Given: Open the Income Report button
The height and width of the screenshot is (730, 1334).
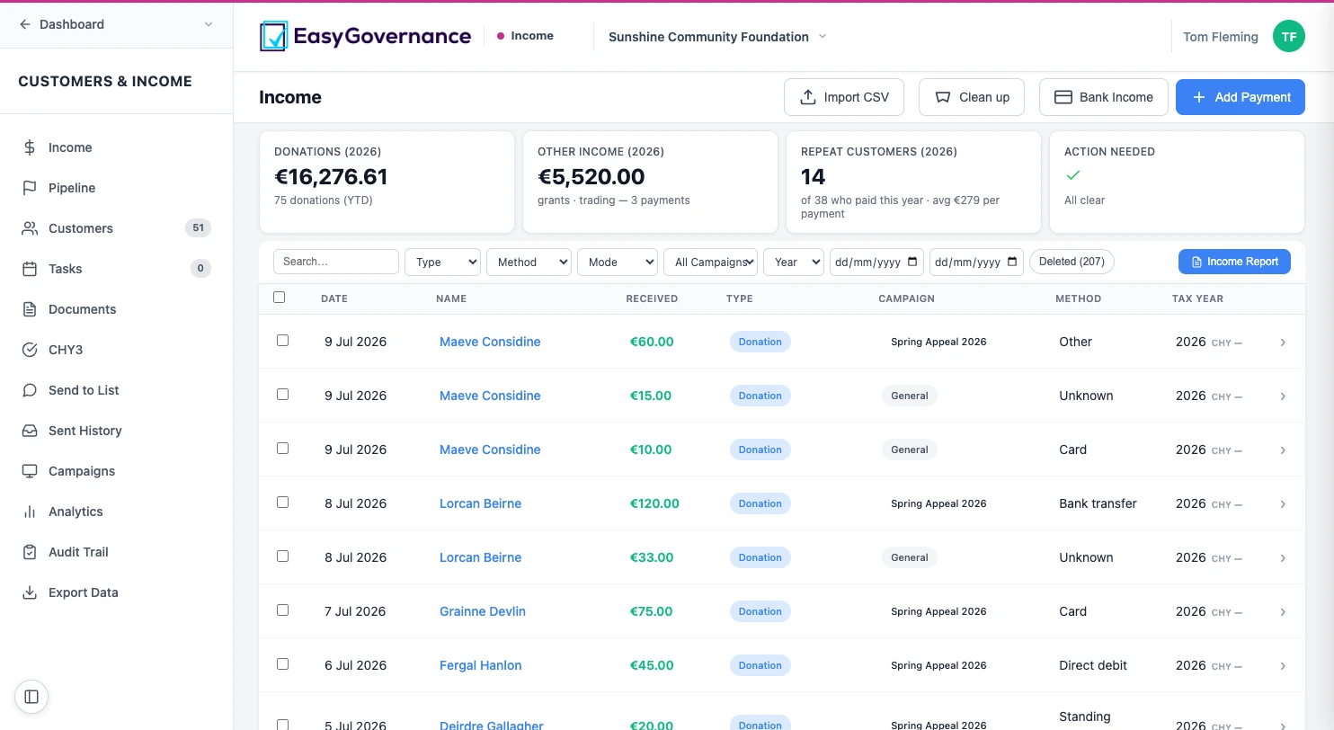Looking at the screenshot, I should pyautogui.click(x=1234, y=262).
